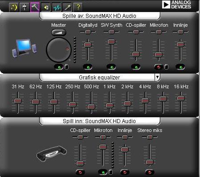The height and width of the screenshot is (177, 200).
Task: Click playback Mikrofon balance slider
Action: [159, 32]
